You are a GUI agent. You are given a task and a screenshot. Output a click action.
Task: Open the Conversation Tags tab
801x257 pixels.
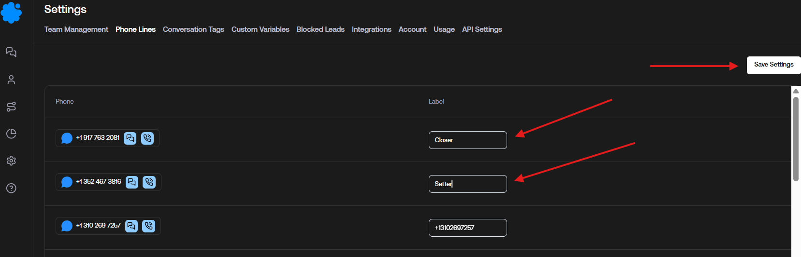pos(193,29)
